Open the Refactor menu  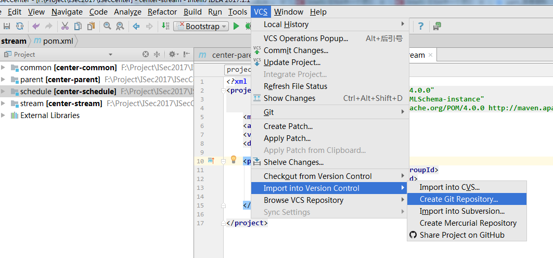tap(162, 12)
